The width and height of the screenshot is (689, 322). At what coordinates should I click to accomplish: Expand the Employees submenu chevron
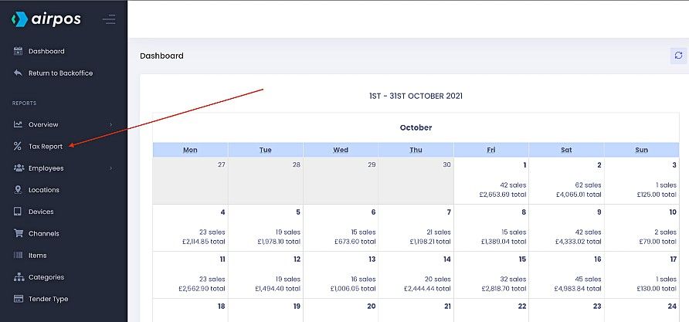pyautogui.click(x=111, y=168)
